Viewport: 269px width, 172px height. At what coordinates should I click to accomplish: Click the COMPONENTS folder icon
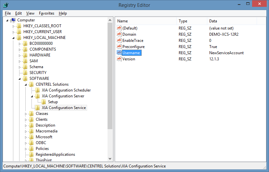[25, 49]
